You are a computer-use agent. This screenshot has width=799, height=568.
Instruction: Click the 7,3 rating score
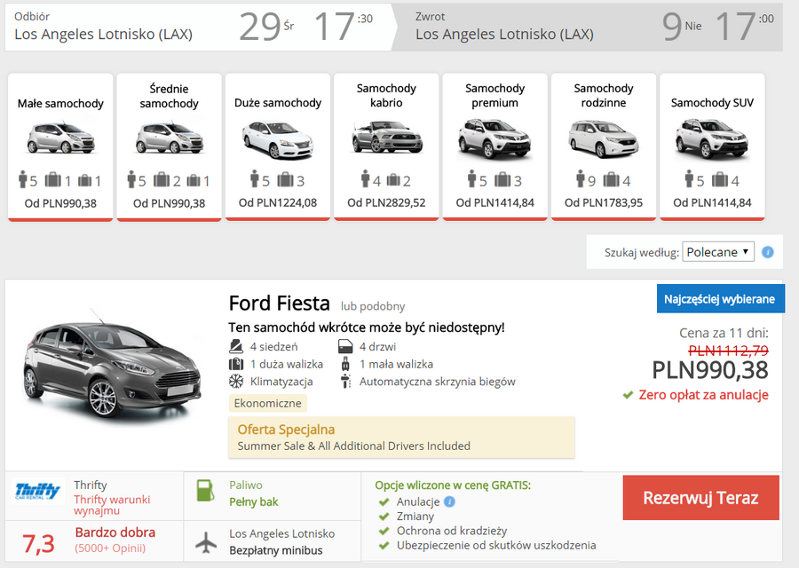coord(38,543)
